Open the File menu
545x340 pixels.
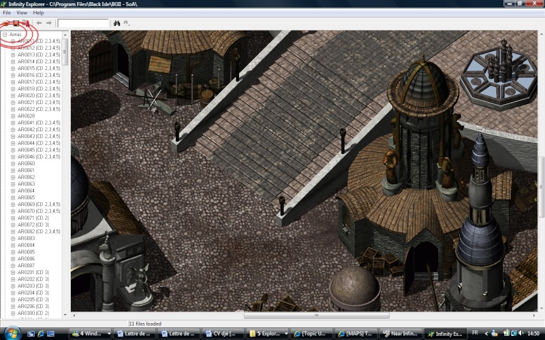7,13
